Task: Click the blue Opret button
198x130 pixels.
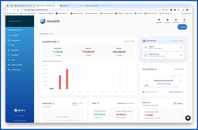Action: [182, 27]
